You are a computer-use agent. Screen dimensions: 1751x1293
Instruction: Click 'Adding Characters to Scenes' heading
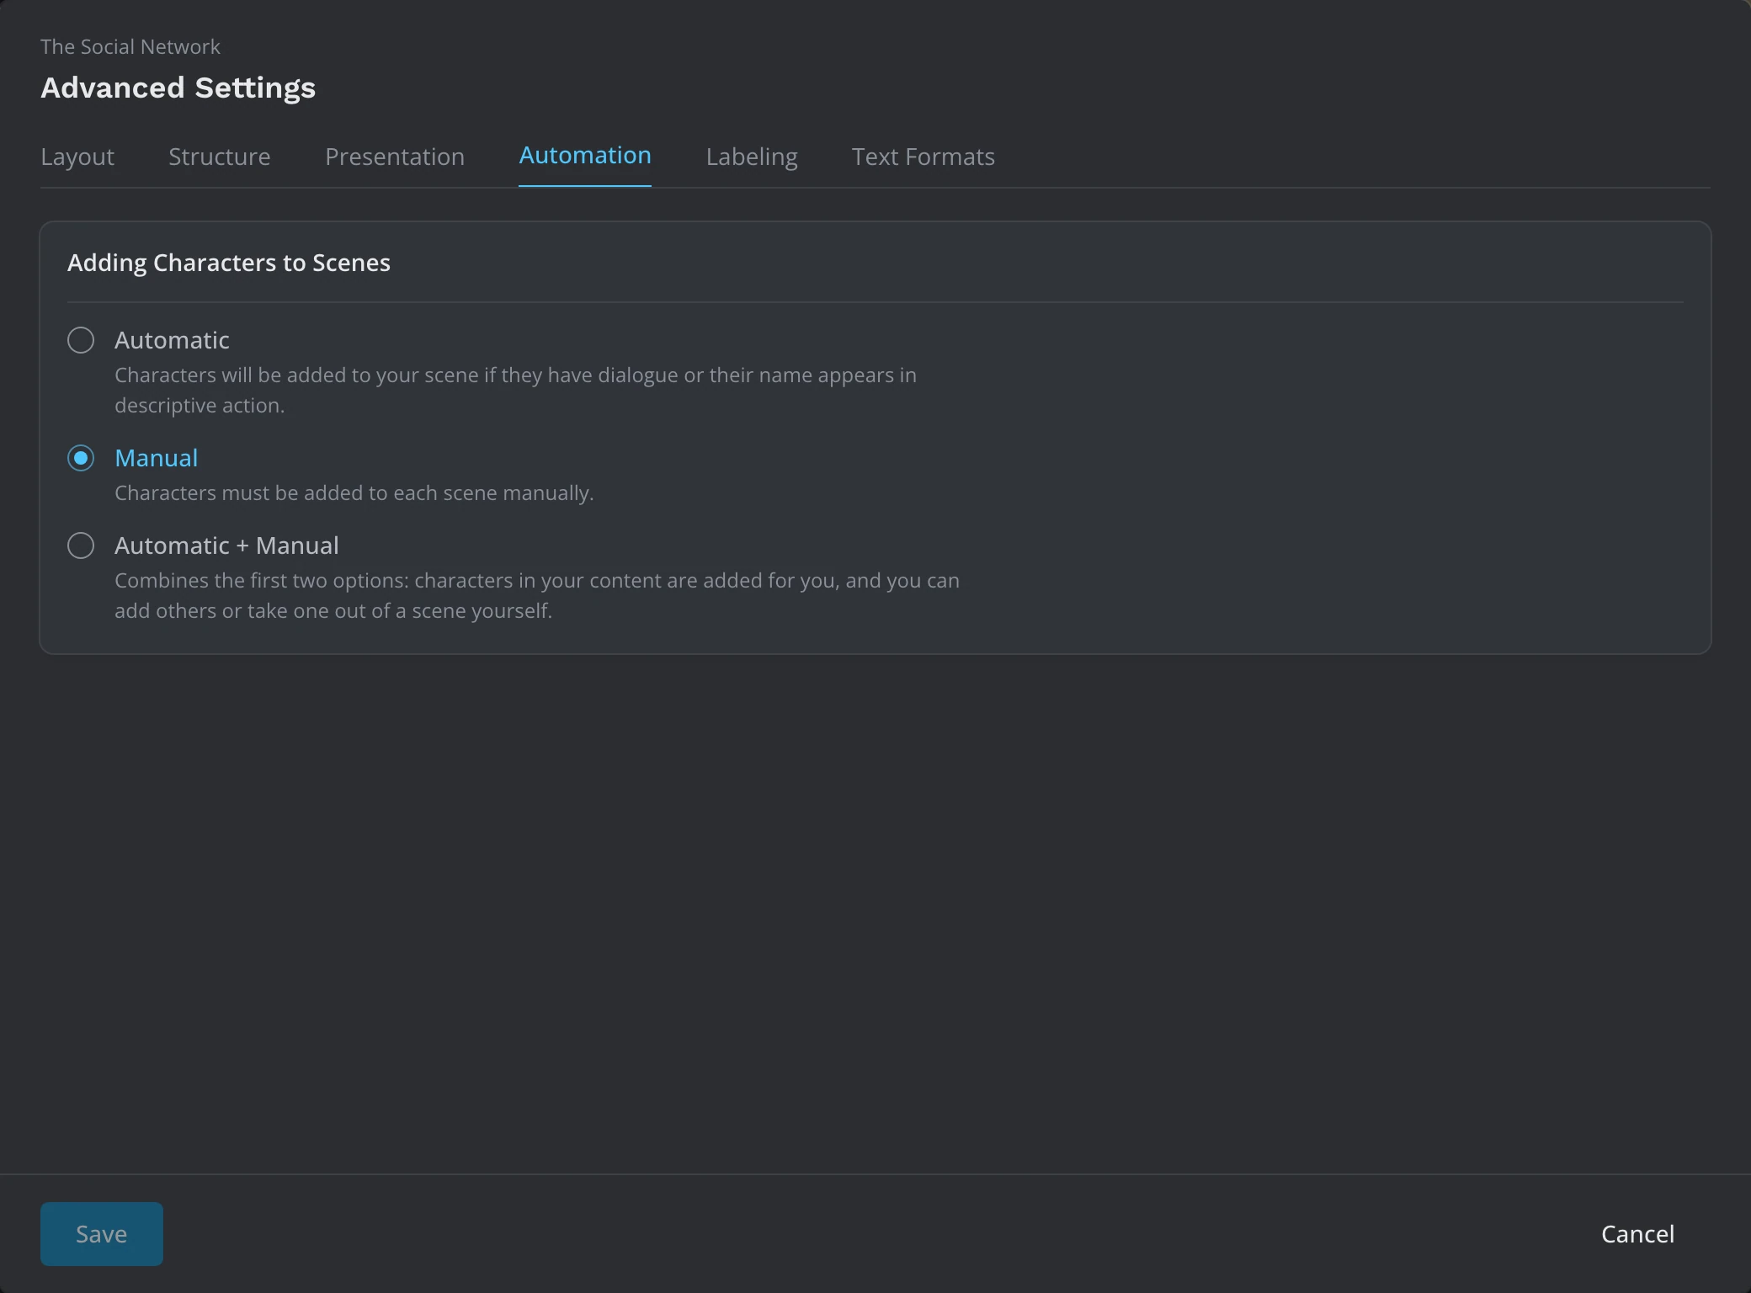pyautogui.click(x=229, y=263)
